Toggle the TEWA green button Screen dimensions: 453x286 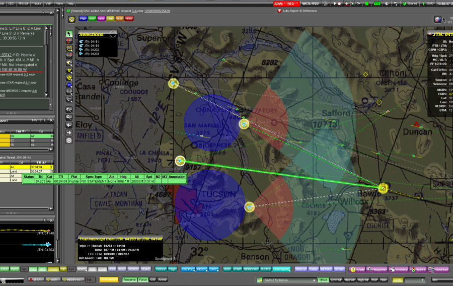[323, 280]
